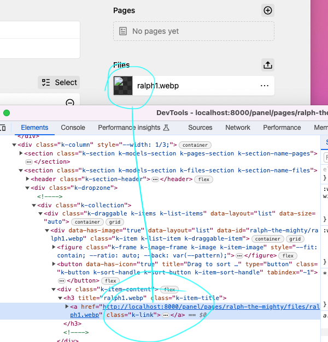Image resolution: width=328 pixels, height=342 pixels.
Task: Click the Files section heading
Action: point(121,65)
